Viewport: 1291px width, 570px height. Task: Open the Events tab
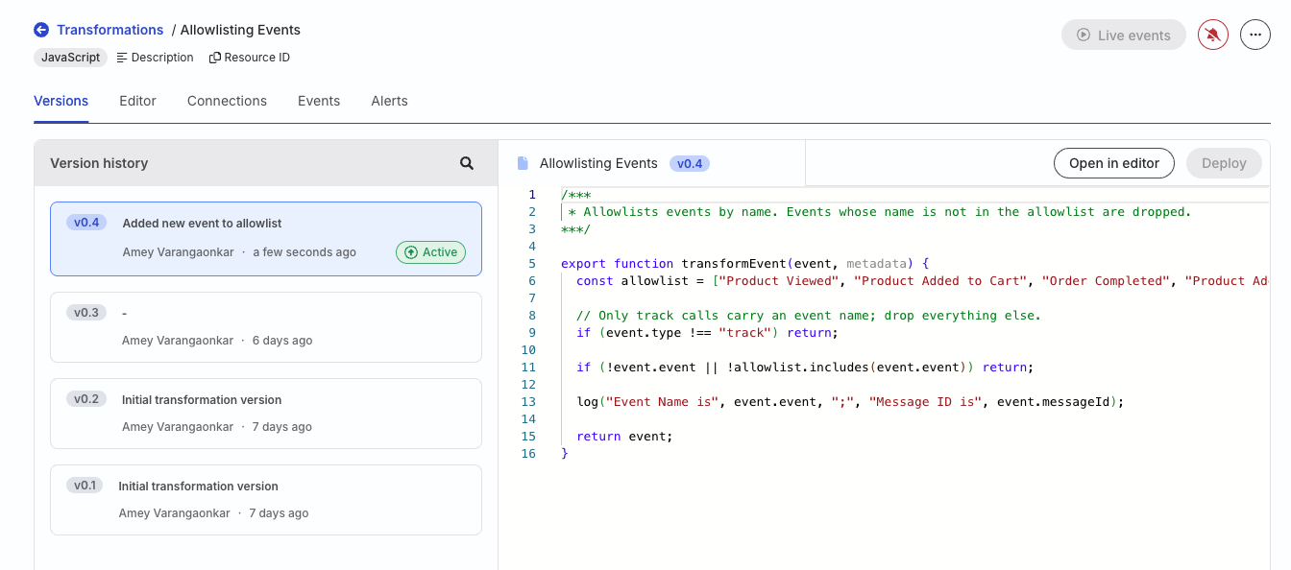pyautogui.click(x=319, y=101)
